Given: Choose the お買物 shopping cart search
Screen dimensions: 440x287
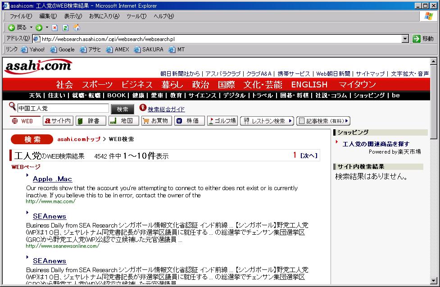Looking at the screenshot, I should click(155, 121).
